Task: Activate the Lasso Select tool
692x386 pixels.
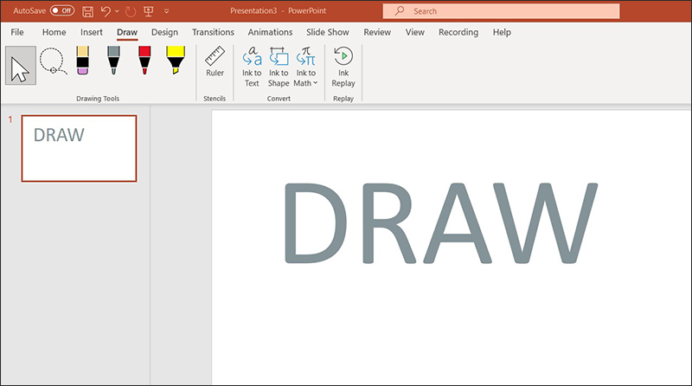Action: (52, 63)
